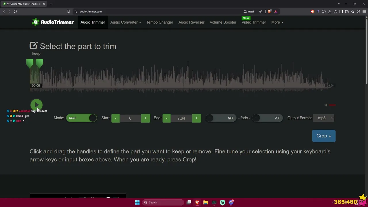Click the edit icon beside Select the part to trim
The width and height of the screenshot is (368, 207).
(x=34, y=46)
